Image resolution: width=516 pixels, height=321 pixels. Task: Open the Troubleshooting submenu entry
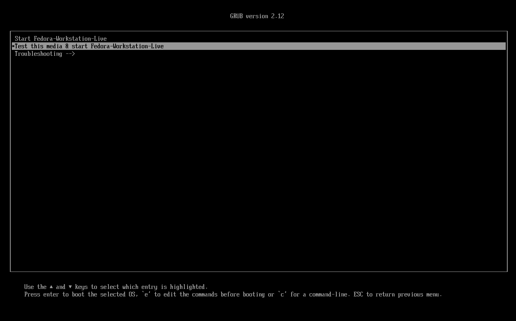259,54
